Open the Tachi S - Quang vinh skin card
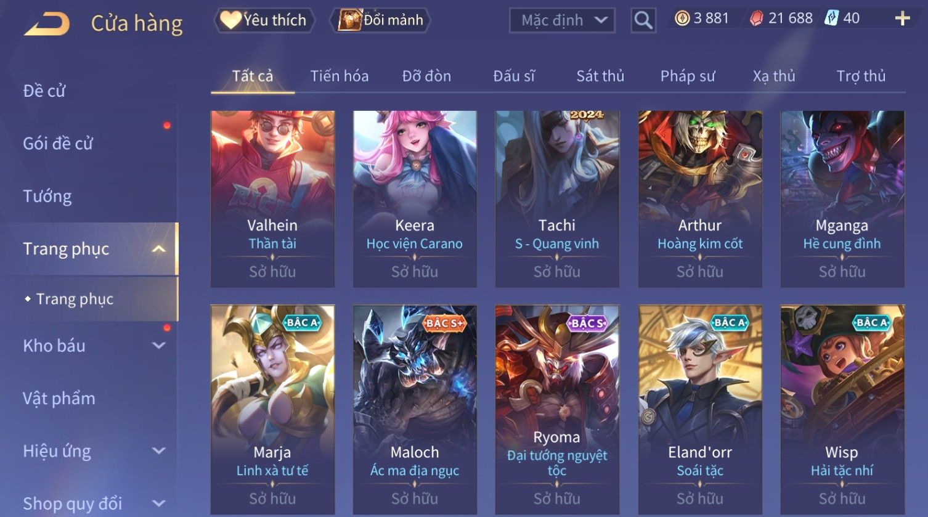 [557, 199]
